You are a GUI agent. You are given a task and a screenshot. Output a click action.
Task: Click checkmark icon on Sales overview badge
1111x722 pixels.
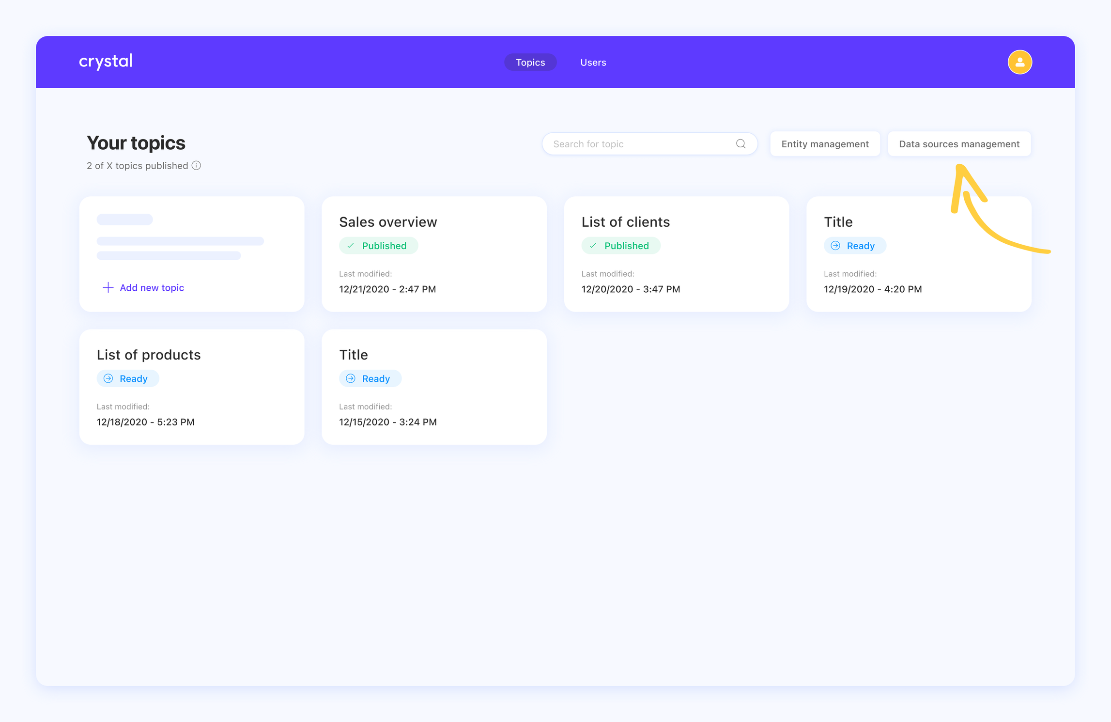(351, 246)
